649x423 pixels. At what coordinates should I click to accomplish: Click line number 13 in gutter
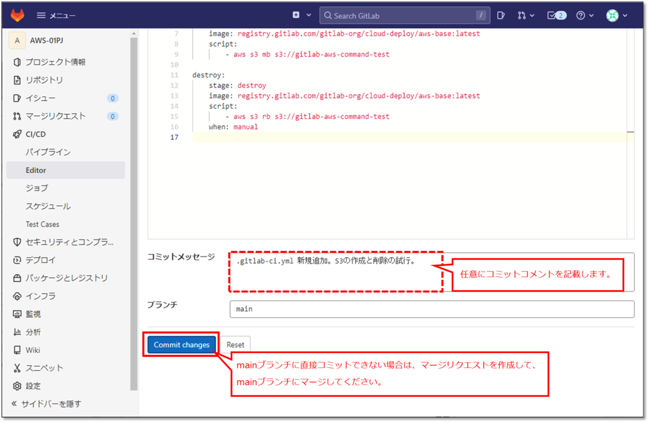tap(174, 96)
